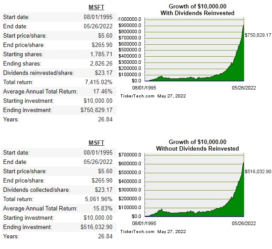The image size is (272, 249).
Task: Click the 15.83% average annual return value
Action: [103, 209]
